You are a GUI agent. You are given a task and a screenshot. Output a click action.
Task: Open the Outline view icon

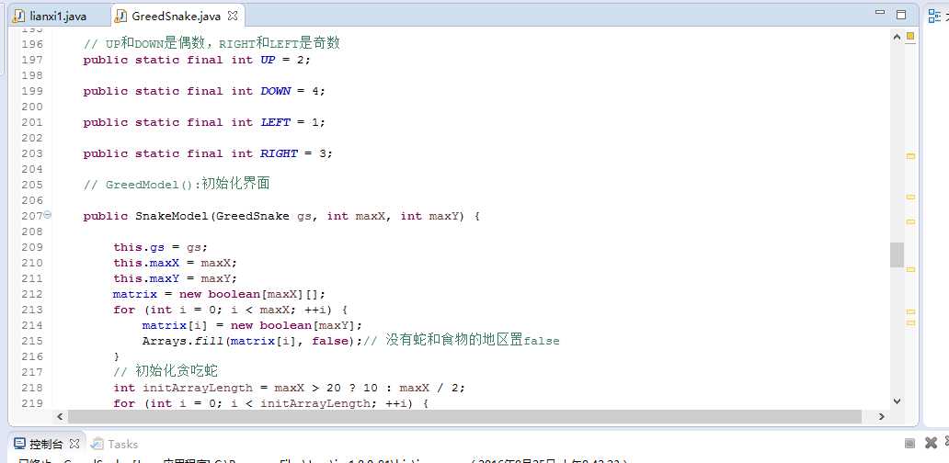point(934,17)
